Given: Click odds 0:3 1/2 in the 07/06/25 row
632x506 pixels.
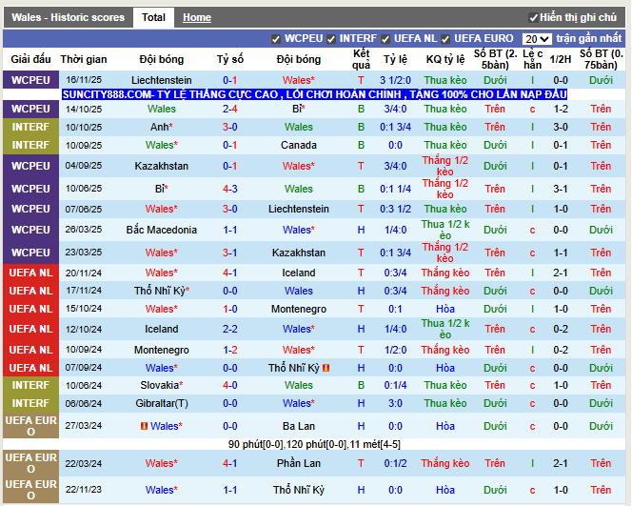Looking at the screenshot, I should click(395, 209).
